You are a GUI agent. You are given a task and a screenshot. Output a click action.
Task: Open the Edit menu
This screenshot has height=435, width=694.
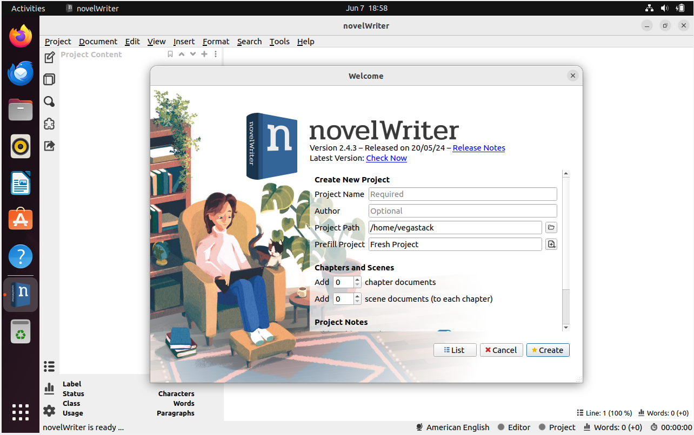tap(132, 42)
